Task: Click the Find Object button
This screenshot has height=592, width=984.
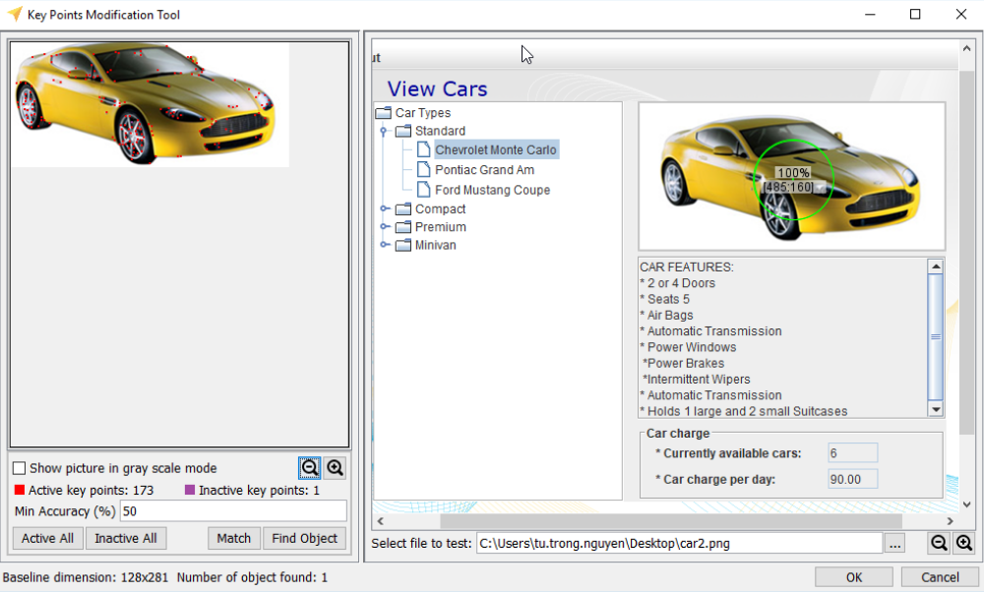Action: [x=304, y=538]
